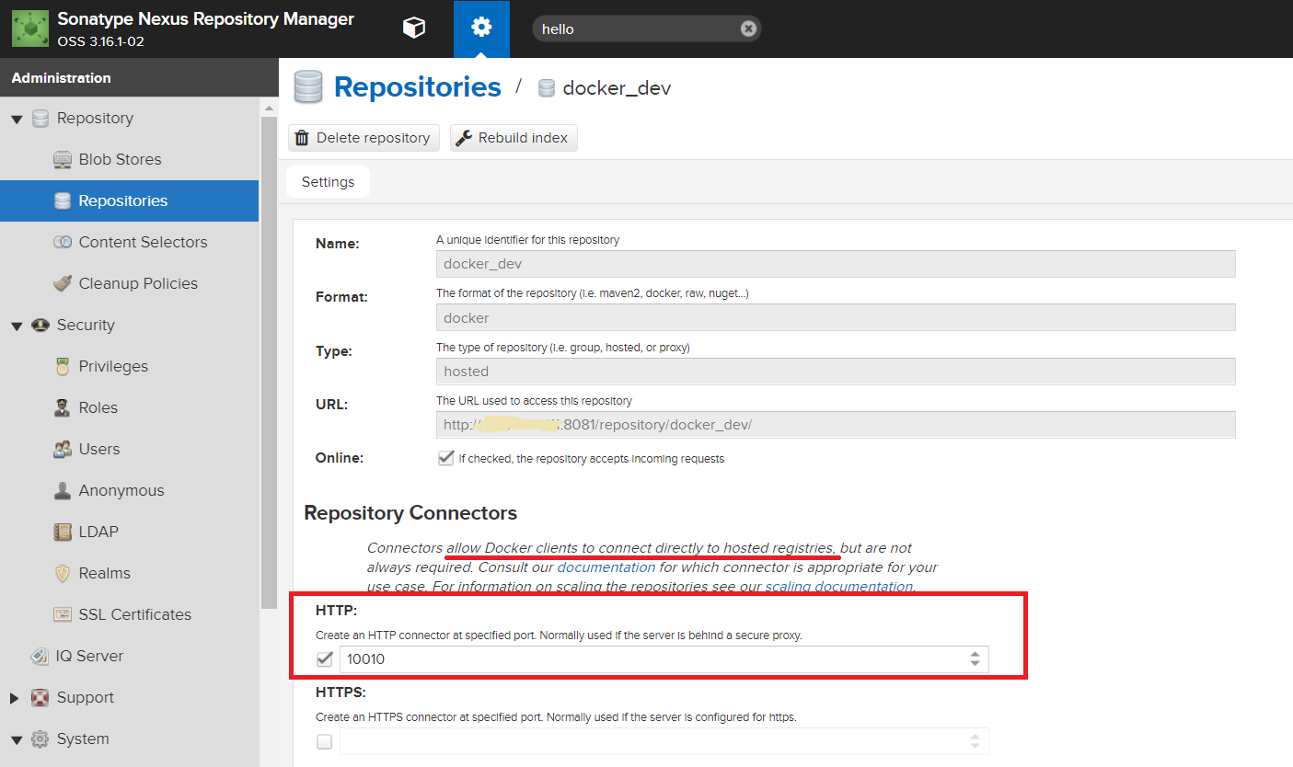Clear the search box with the X

[x=748, y=29]
